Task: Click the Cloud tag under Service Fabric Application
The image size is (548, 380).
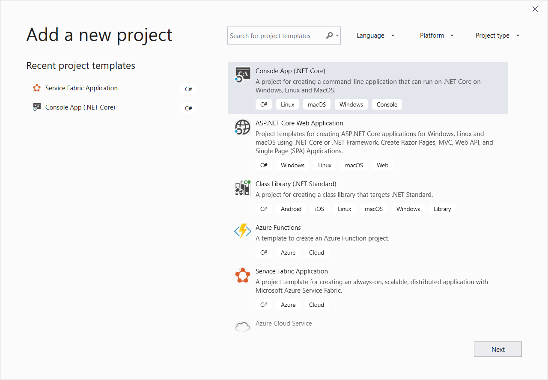Action: [316, 304]
